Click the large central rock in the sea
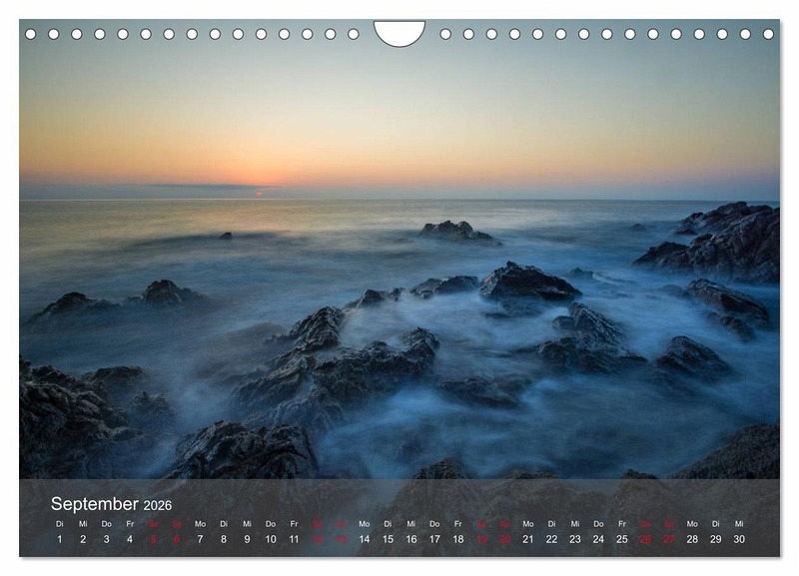 [x=527, y=283]
